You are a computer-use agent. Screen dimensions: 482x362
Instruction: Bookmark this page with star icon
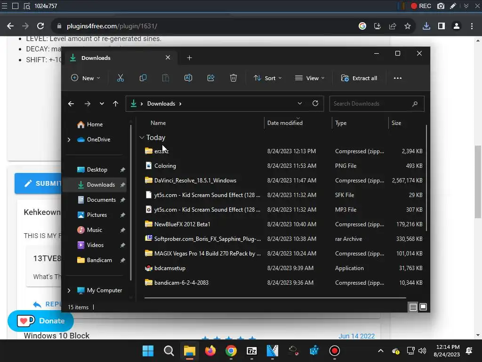coord(408,26)
